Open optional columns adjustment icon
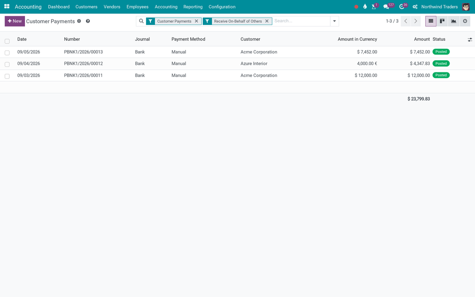Image resolution: width=475 pixels, height=297 pixels. click(470, 40)
